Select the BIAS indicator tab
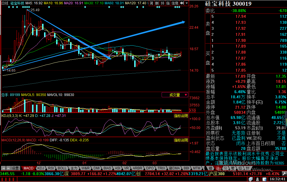Viewport: 287px width, 182px height. tap(107, 168)
